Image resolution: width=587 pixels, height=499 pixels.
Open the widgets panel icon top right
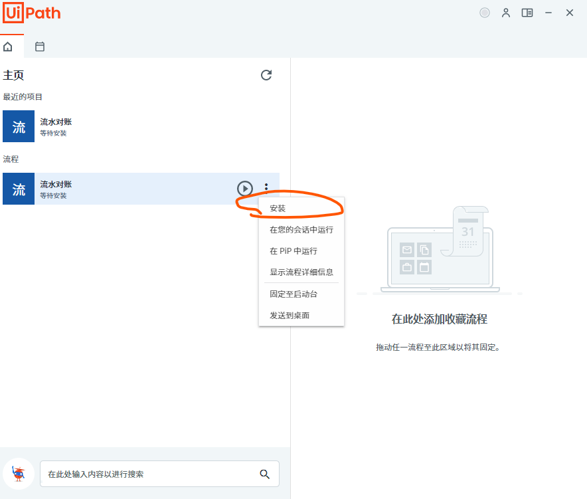pyautogui.click(x=527, y=12)
